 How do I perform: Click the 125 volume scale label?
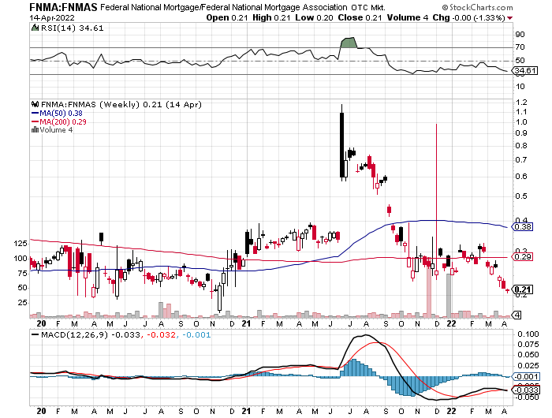coord(21,244)
